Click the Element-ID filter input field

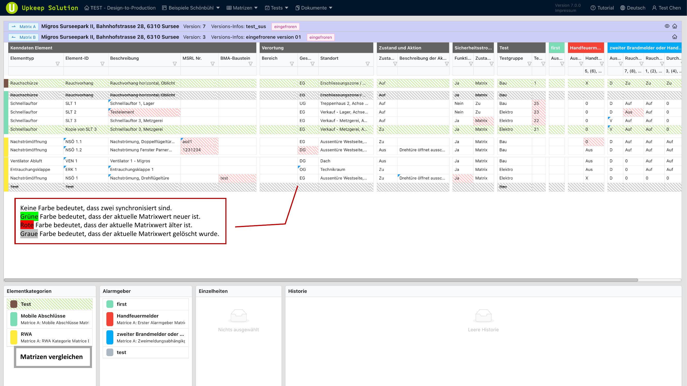pyautogui.click(x=86, y=71)
